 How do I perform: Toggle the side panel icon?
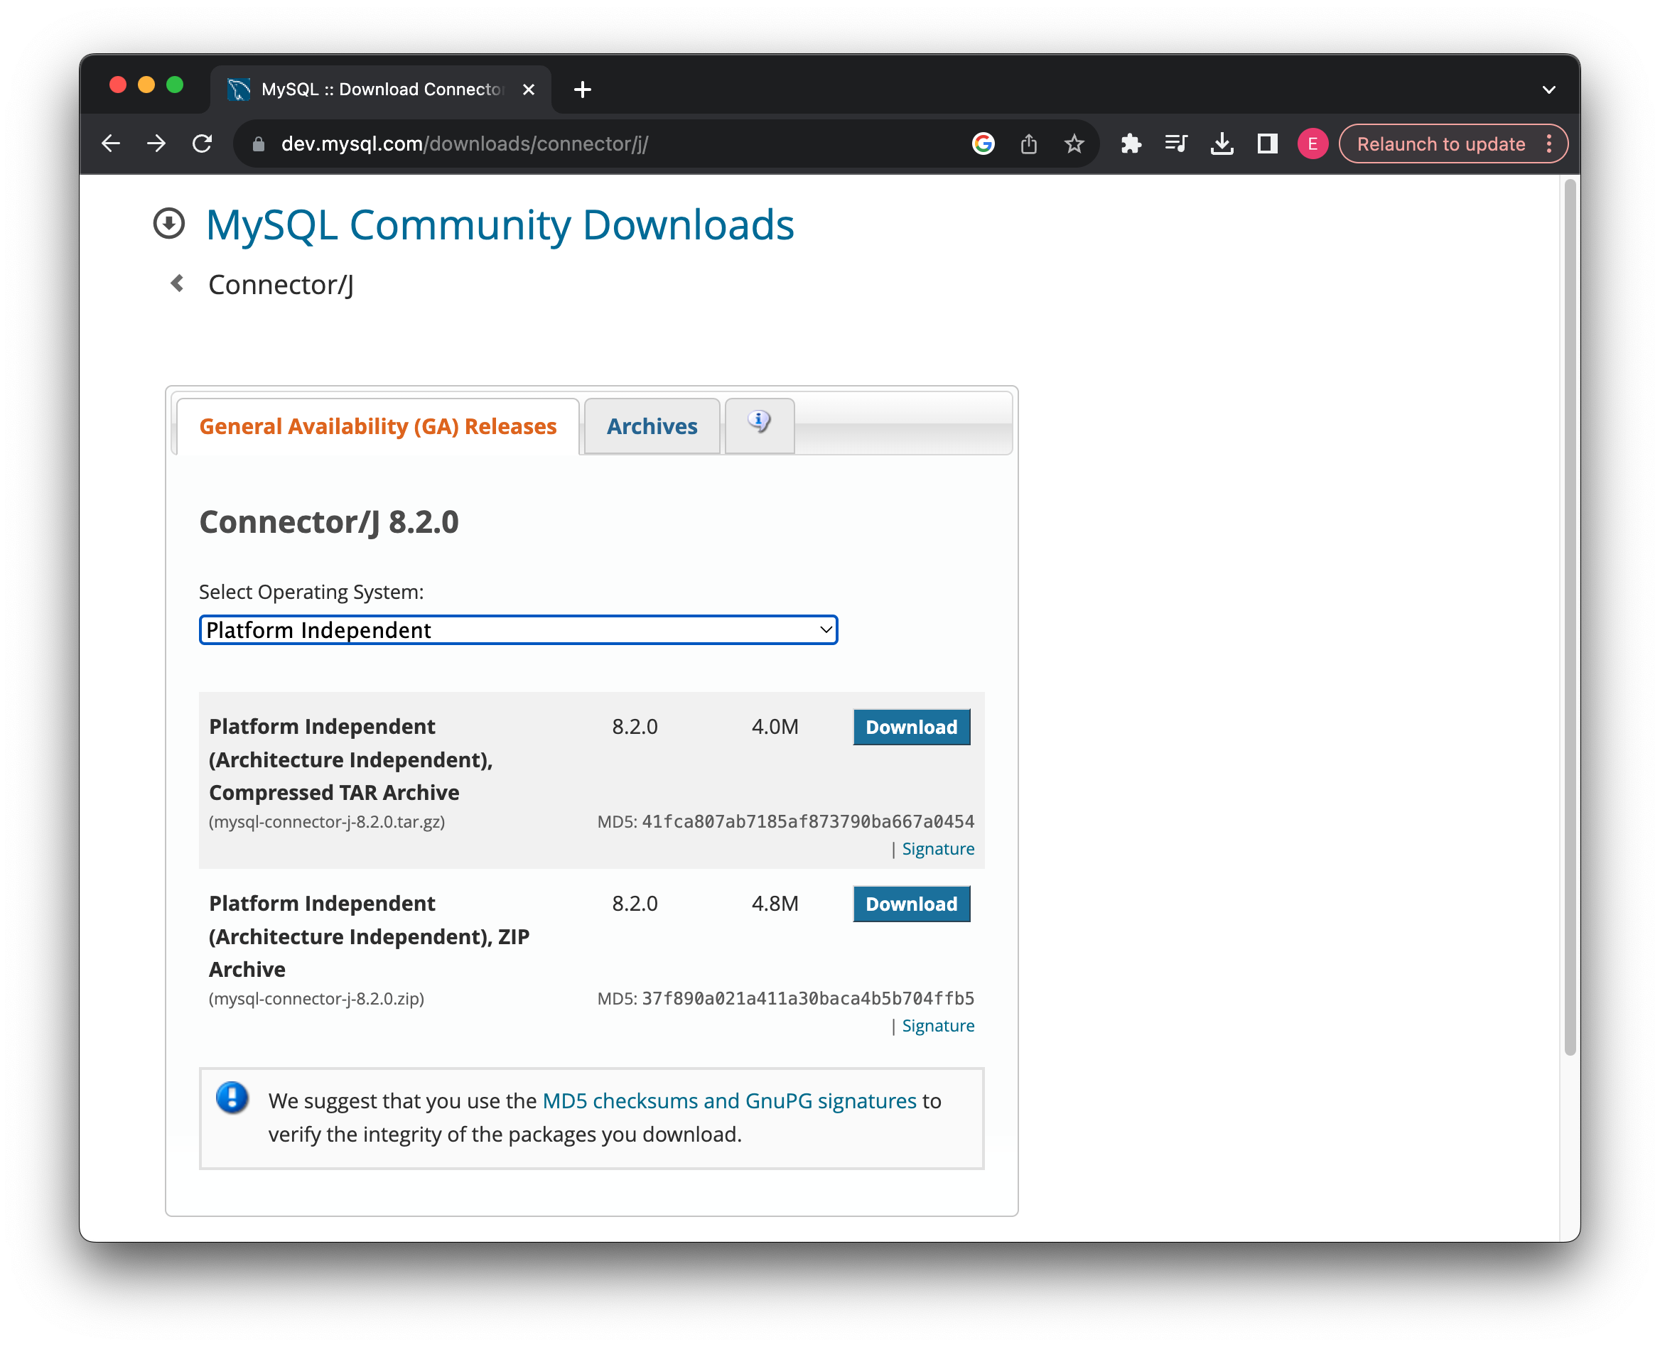point(1267,144)
